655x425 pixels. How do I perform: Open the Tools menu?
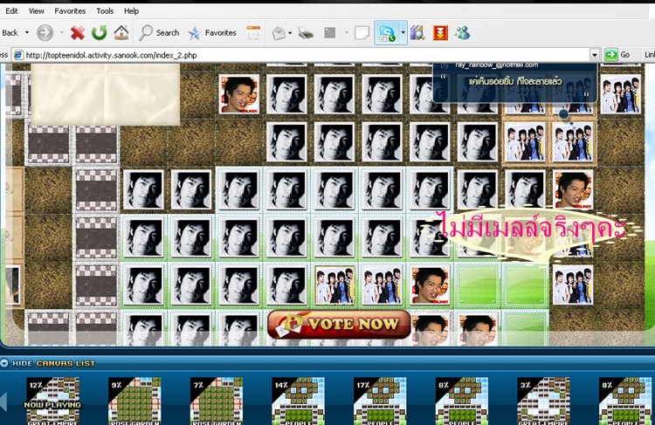tap(105, 10)
